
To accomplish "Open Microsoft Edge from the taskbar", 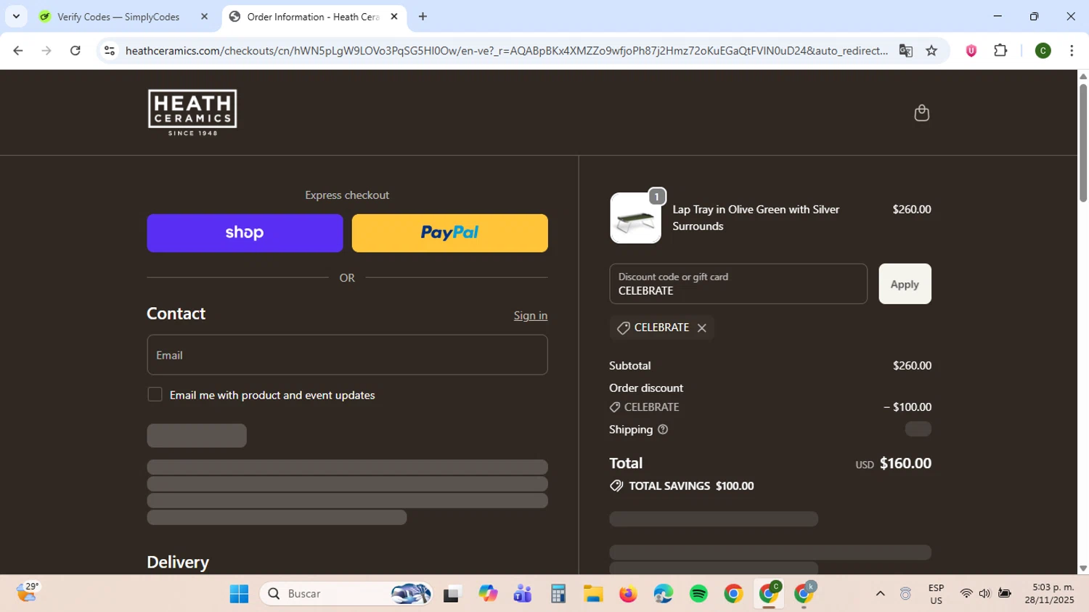I will (663, 594).
